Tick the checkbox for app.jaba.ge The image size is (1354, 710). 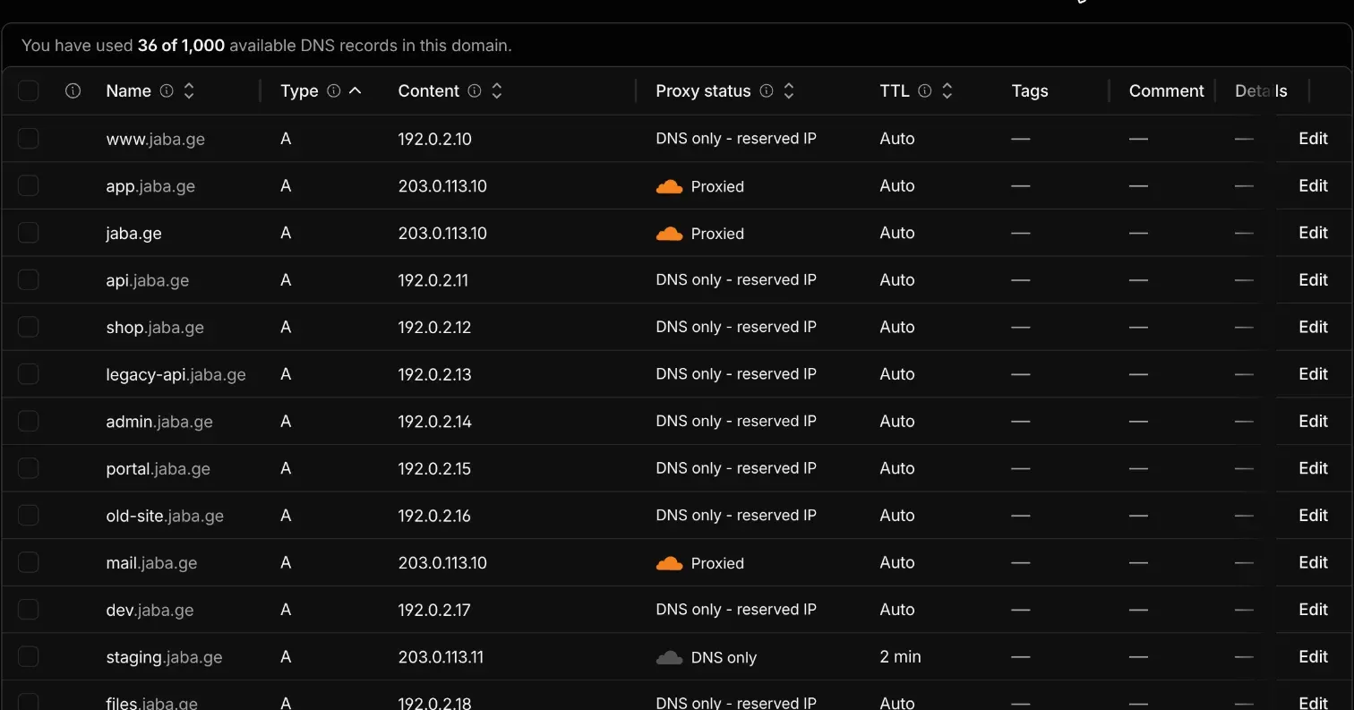tap(29, 186)
